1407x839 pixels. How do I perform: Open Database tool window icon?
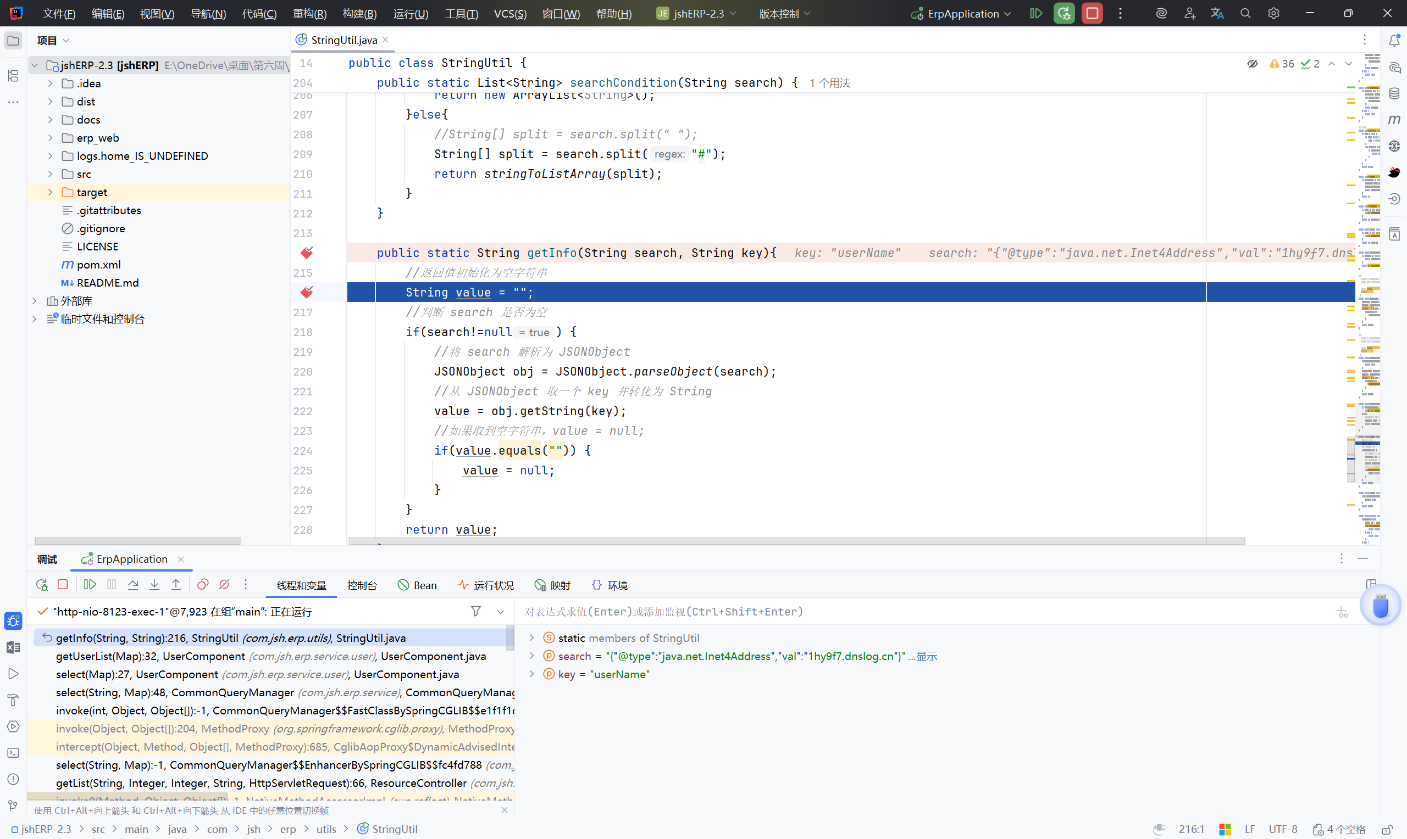coord(1394,93)
